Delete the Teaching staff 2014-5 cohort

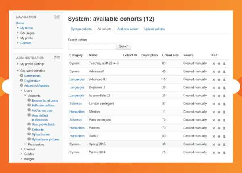214,63
